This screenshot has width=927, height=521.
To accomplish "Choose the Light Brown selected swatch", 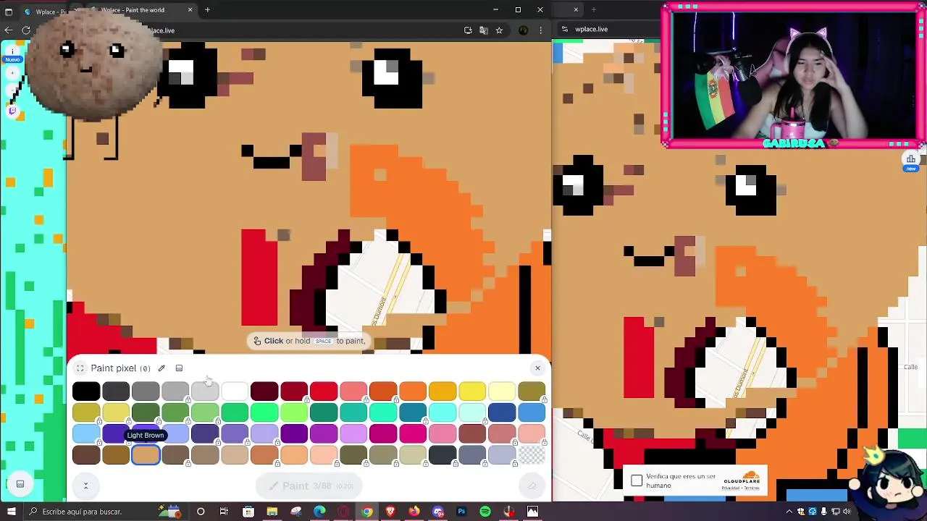I will tap(146, 454).
